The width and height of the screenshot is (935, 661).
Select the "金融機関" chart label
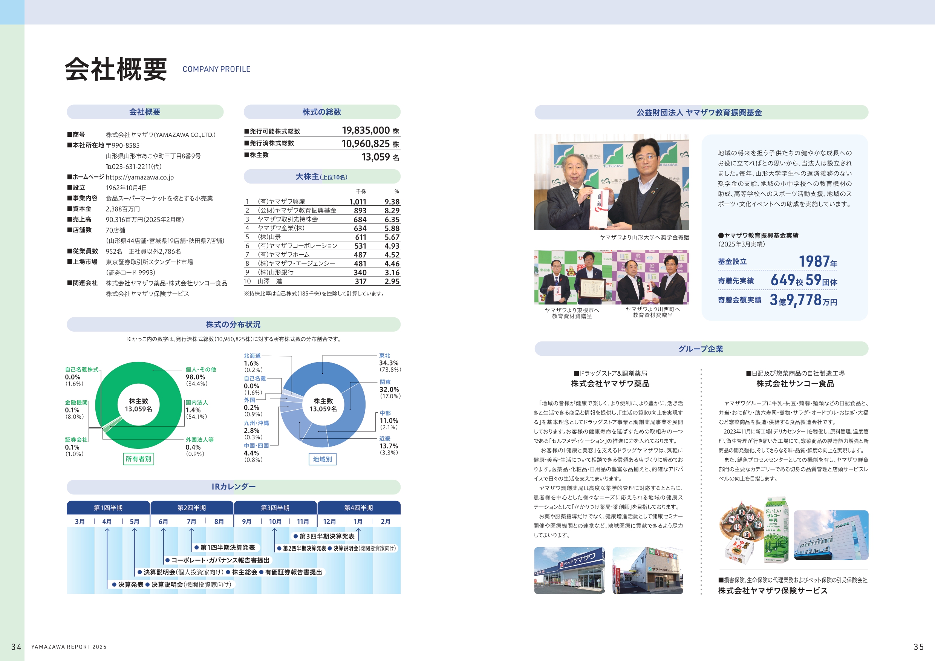tap(76, 402)
